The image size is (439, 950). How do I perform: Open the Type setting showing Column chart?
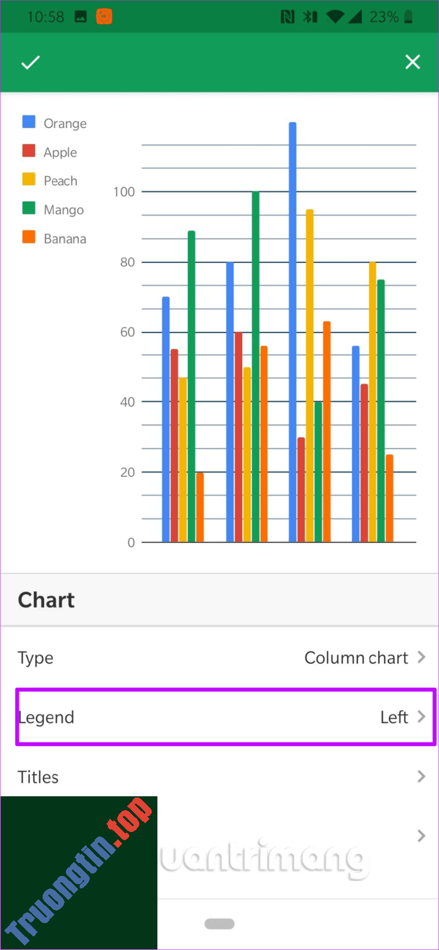[219, 658]
